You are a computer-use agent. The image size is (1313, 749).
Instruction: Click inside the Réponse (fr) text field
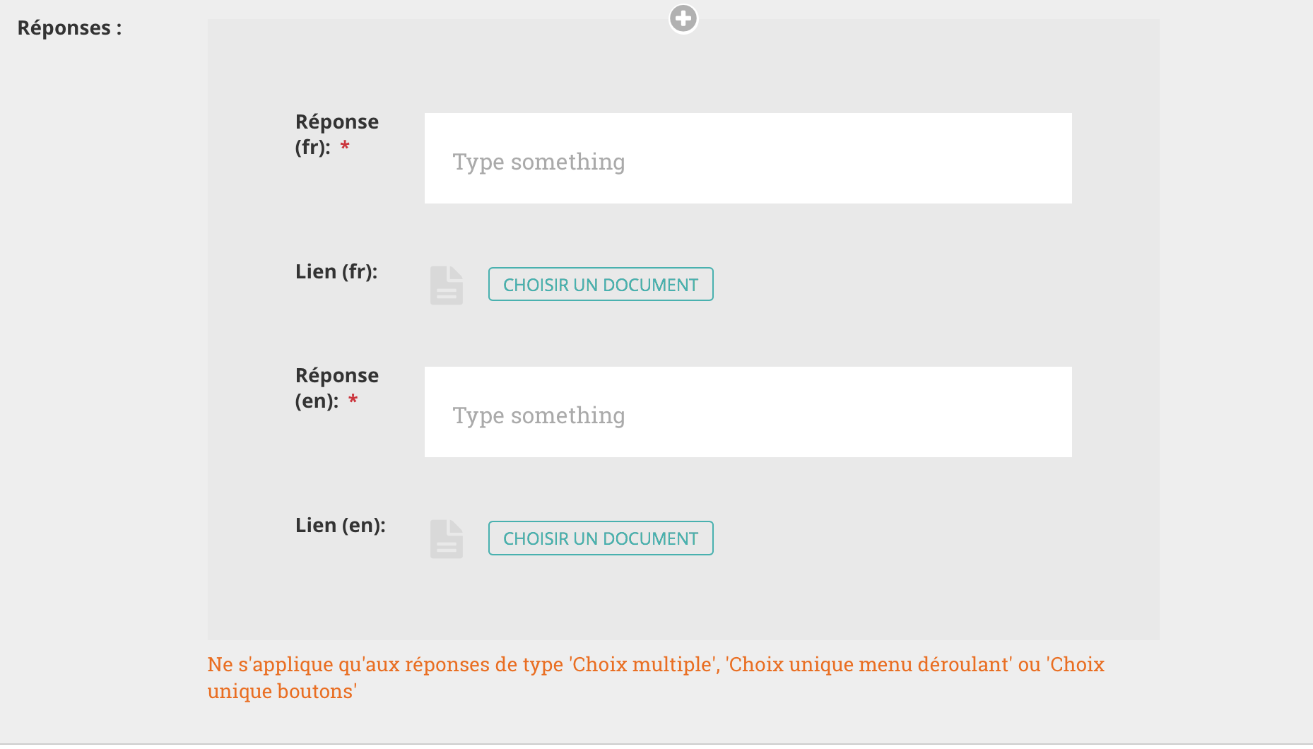[747, 158]
